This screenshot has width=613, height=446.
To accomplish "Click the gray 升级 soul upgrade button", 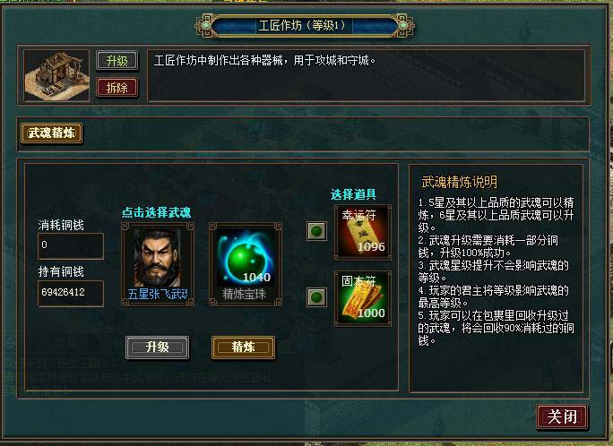I will 157,347.
